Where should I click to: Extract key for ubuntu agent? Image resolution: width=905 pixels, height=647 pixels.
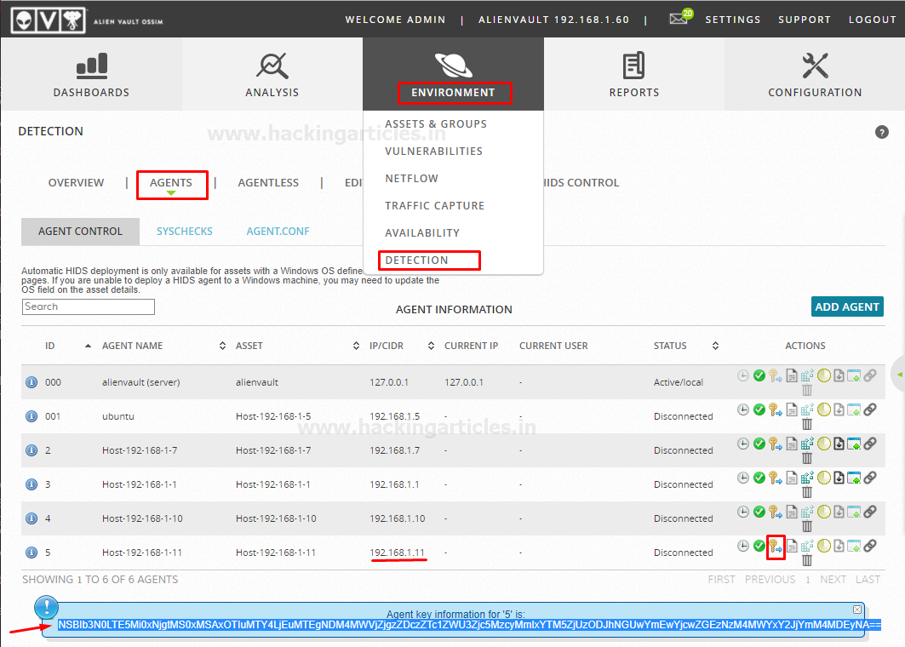coord(775,409)
